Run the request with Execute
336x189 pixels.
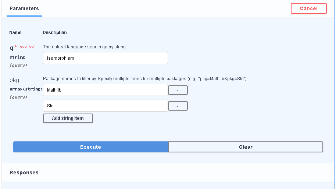click(x=91, y=147)
